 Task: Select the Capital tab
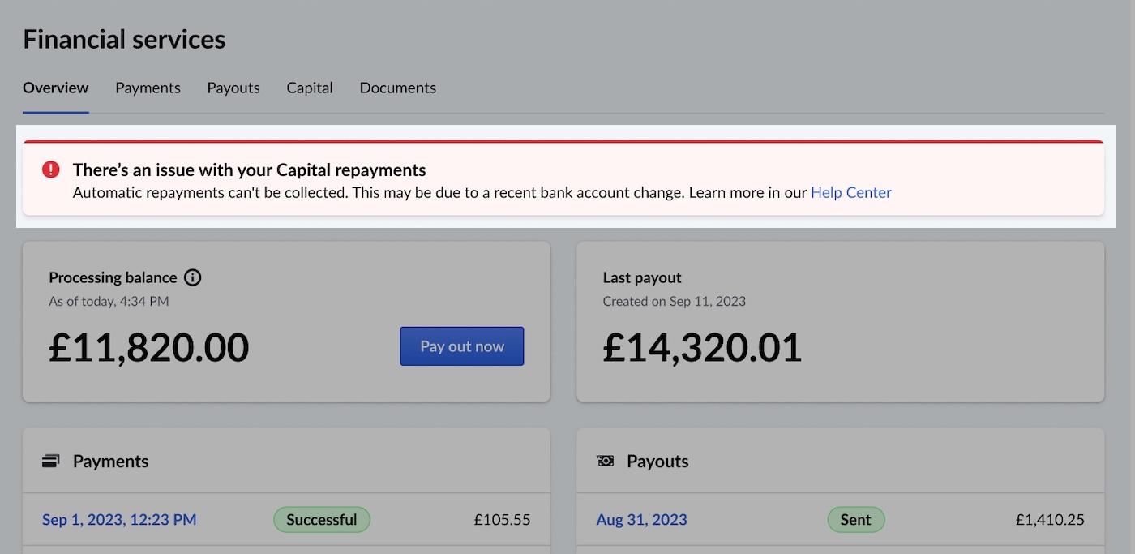[309, 88]
